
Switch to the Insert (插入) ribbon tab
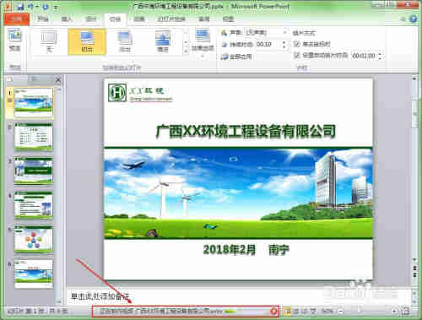(x=67, y=19)
